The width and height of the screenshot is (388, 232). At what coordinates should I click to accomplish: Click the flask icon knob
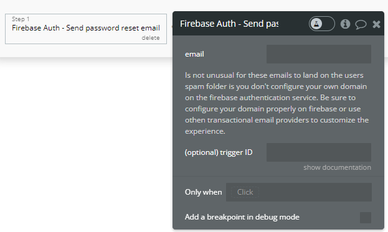point(316,24)
